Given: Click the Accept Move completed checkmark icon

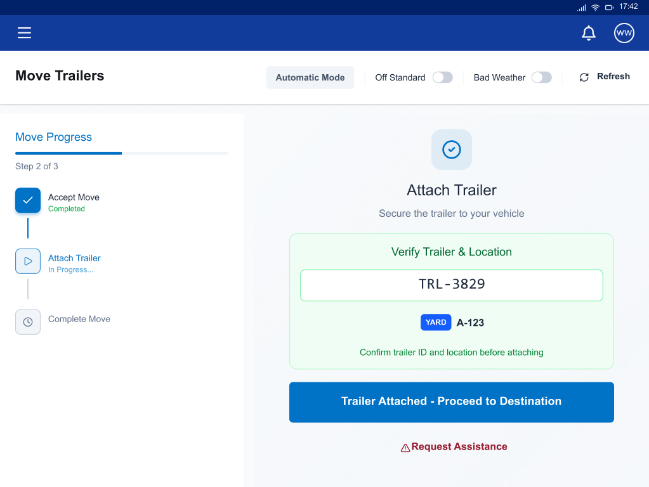Looking at the screenshot, I should [x=28, y=200].
